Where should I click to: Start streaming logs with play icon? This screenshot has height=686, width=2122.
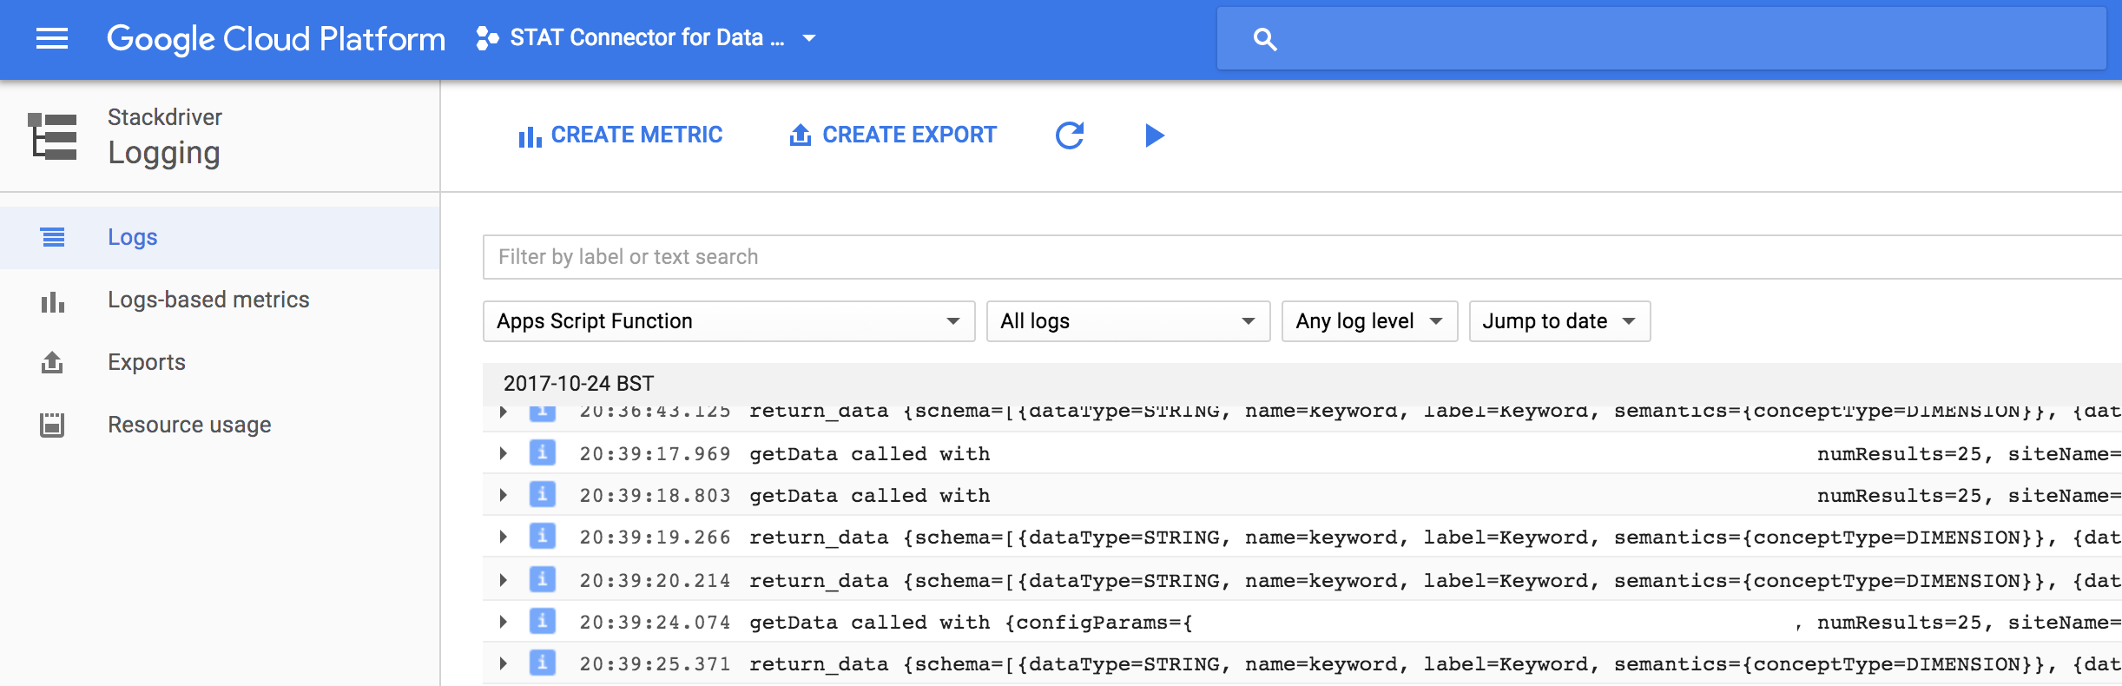point(1154,135)
